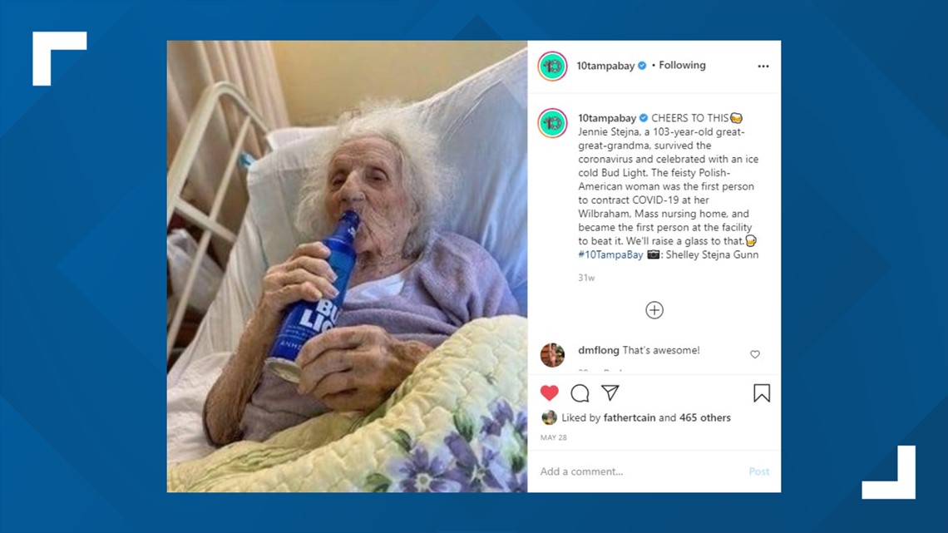Like dmflong's comment heart

click(755, 354)
